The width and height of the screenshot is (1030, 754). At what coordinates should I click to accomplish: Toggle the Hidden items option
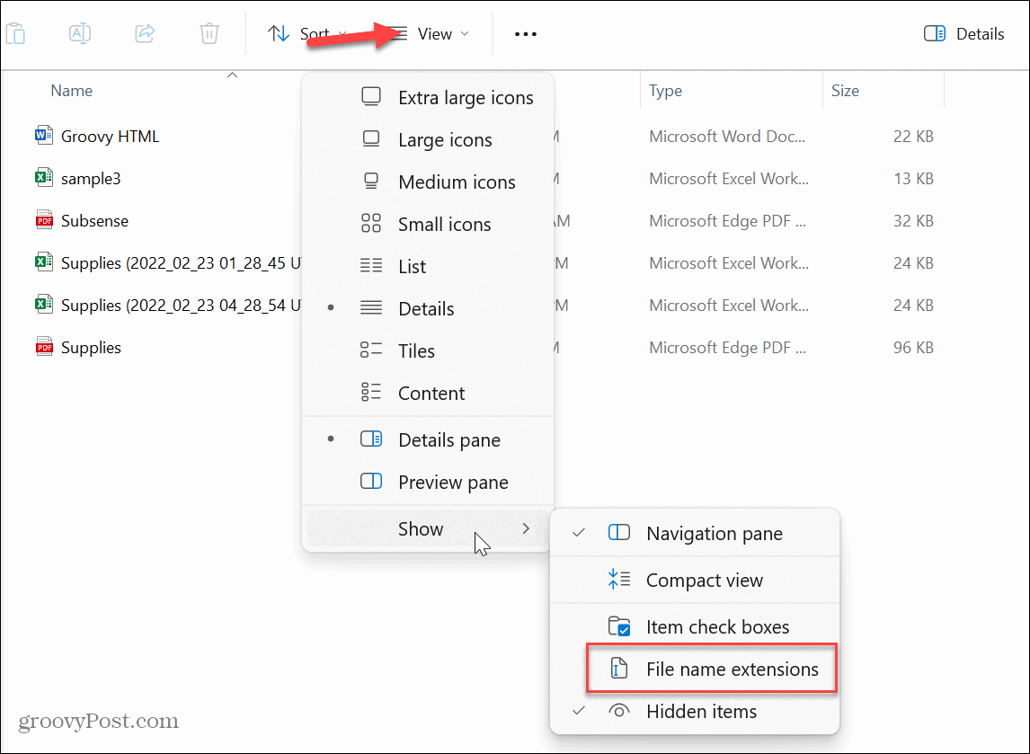coord(701,712)
